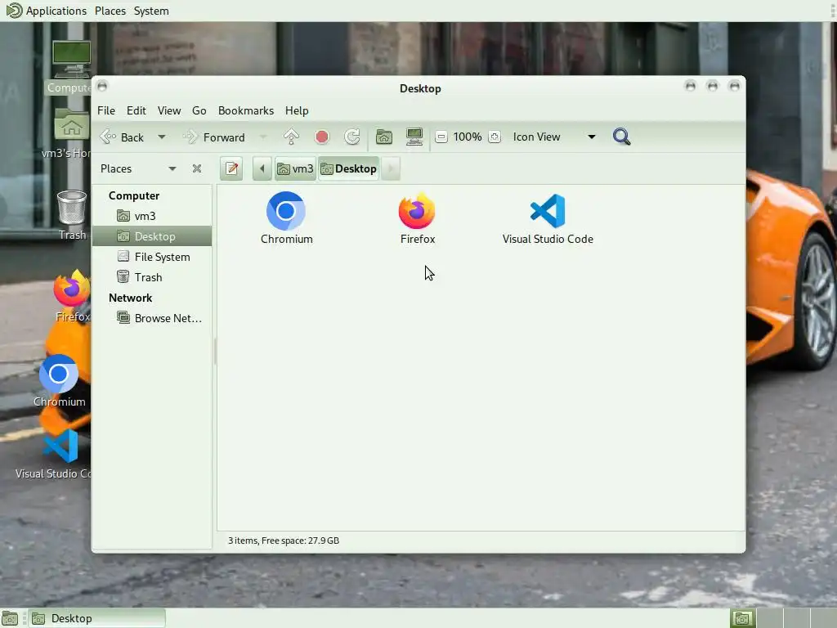Viewport: 837px width, 628px height.
Task: Click Desktop window button in taskbar
Action: (x=96, y=618)
